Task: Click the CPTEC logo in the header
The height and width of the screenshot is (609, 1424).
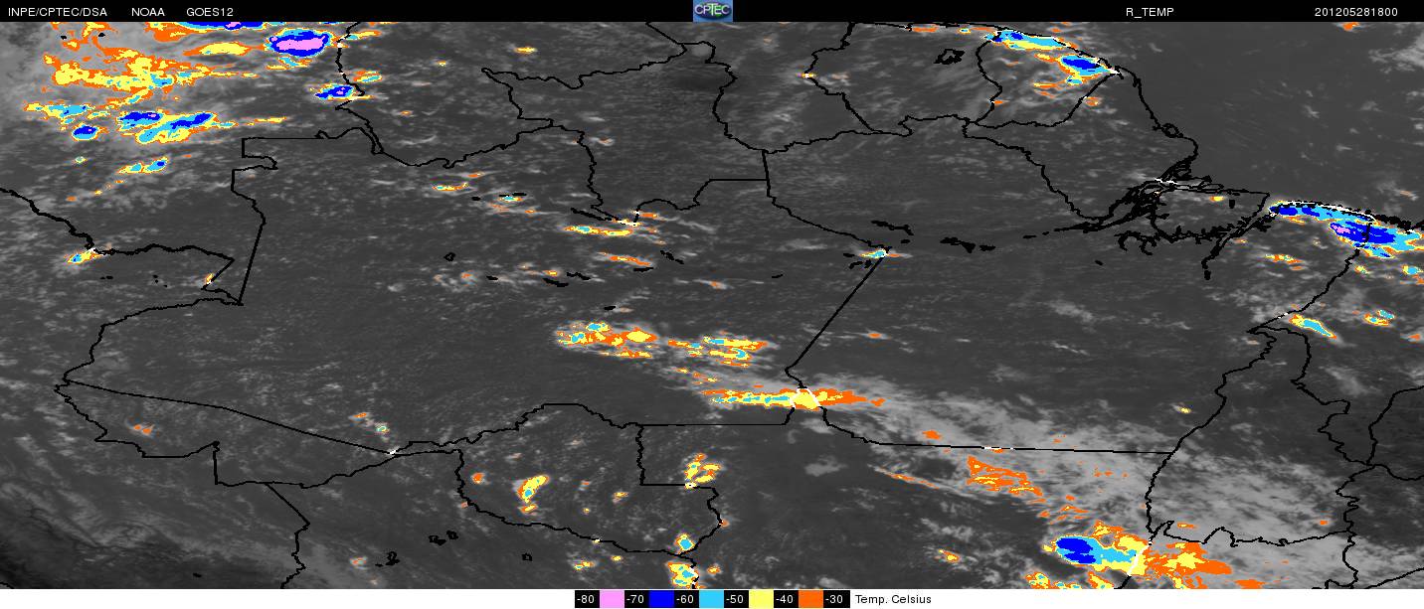Action: point(712,11)
